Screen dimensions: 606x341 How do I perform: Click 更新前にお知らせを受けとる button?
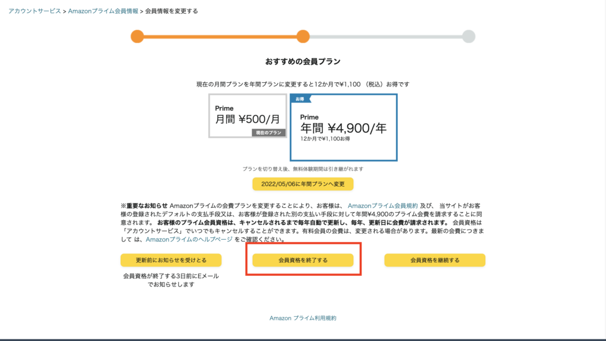click(171, 260)
